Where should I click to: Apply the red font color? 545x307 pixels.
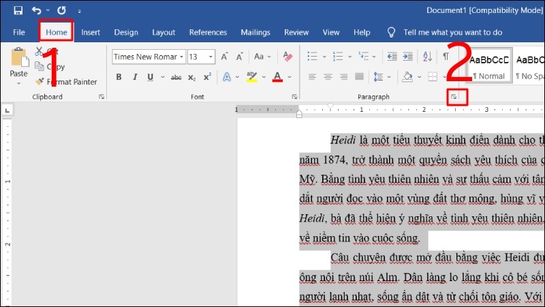pyautogui.click(x=277, y=76)
